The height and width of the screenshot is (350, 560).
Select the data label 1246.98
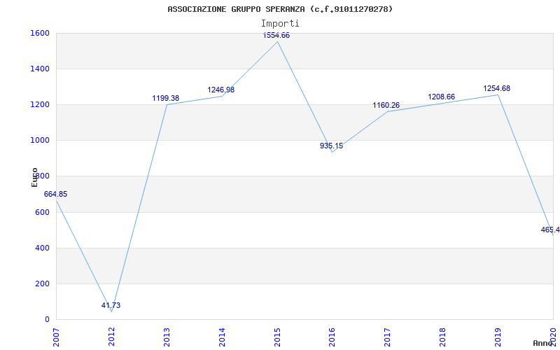pyautogui.click(x=221, y=90)
